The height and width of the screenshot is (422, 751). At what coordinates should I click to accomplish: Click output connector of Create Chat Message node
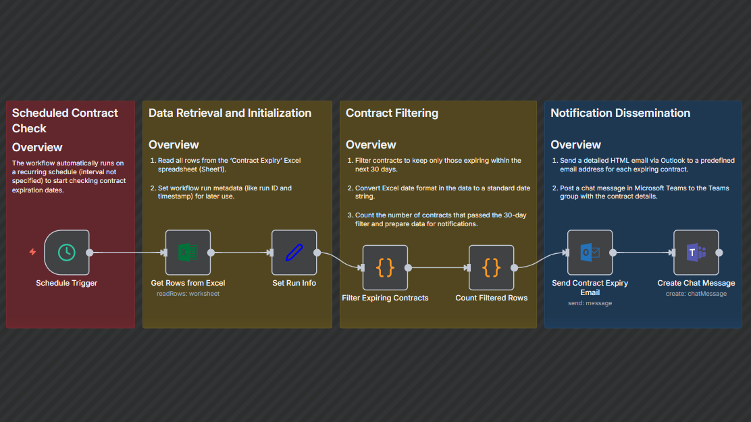pos(719,253)
